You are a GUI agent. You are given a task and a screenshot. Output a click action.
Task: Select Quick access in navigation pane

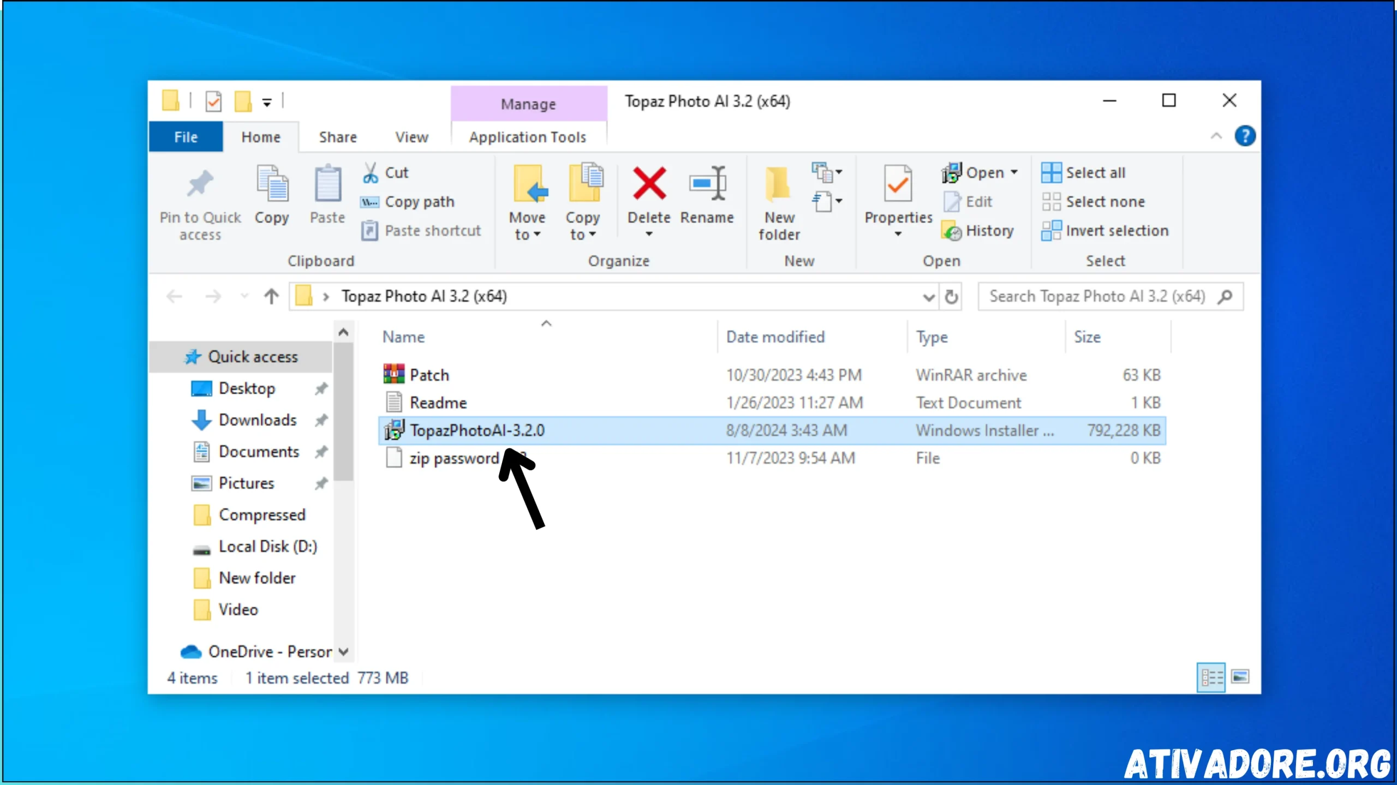241,357
